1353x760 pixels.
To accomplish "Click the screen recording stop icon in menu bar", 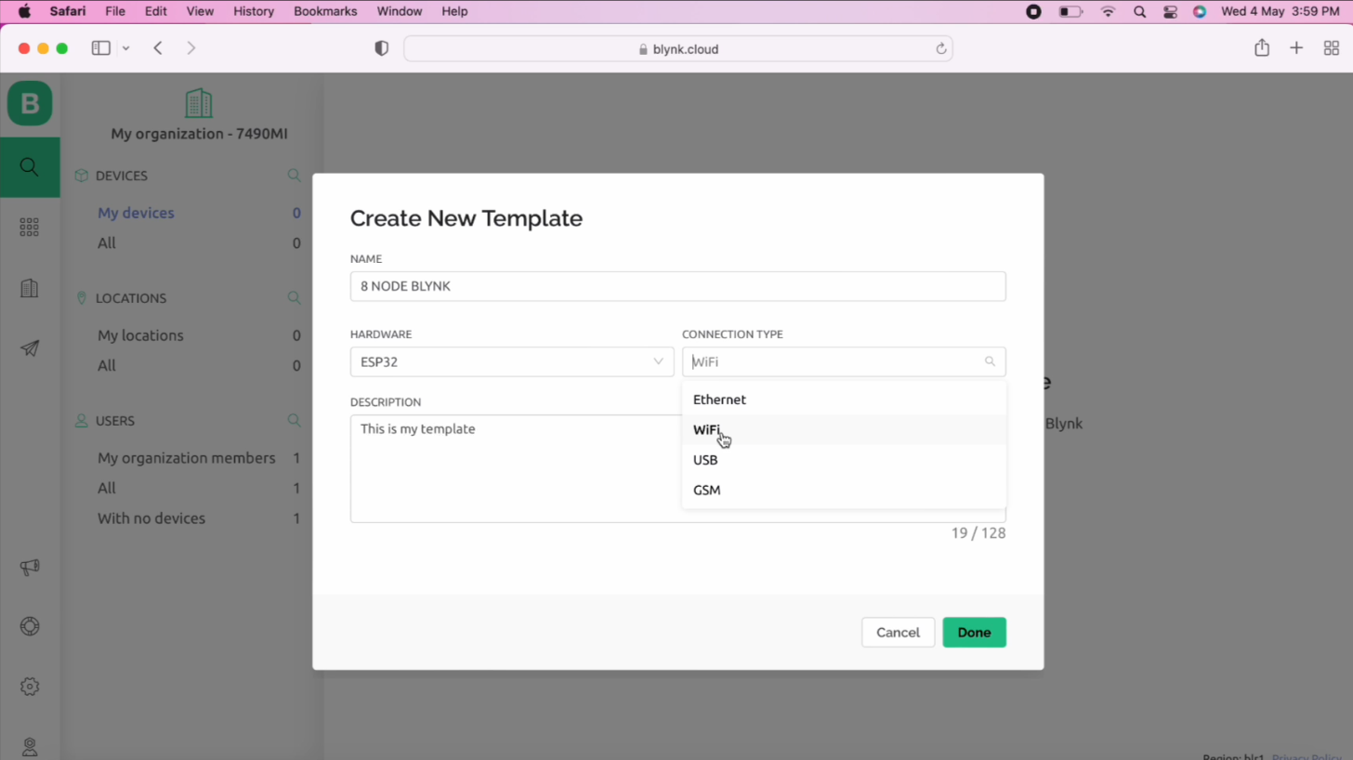I will (x=1033, y=11).
